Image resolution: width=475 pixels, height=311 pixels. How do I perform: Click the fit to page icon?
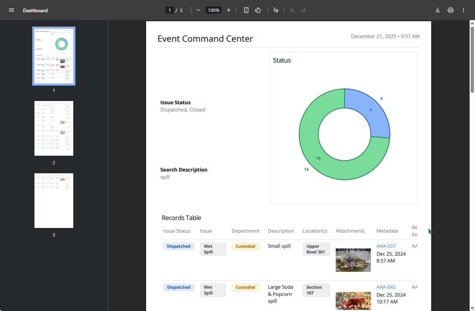click(246, 10)
